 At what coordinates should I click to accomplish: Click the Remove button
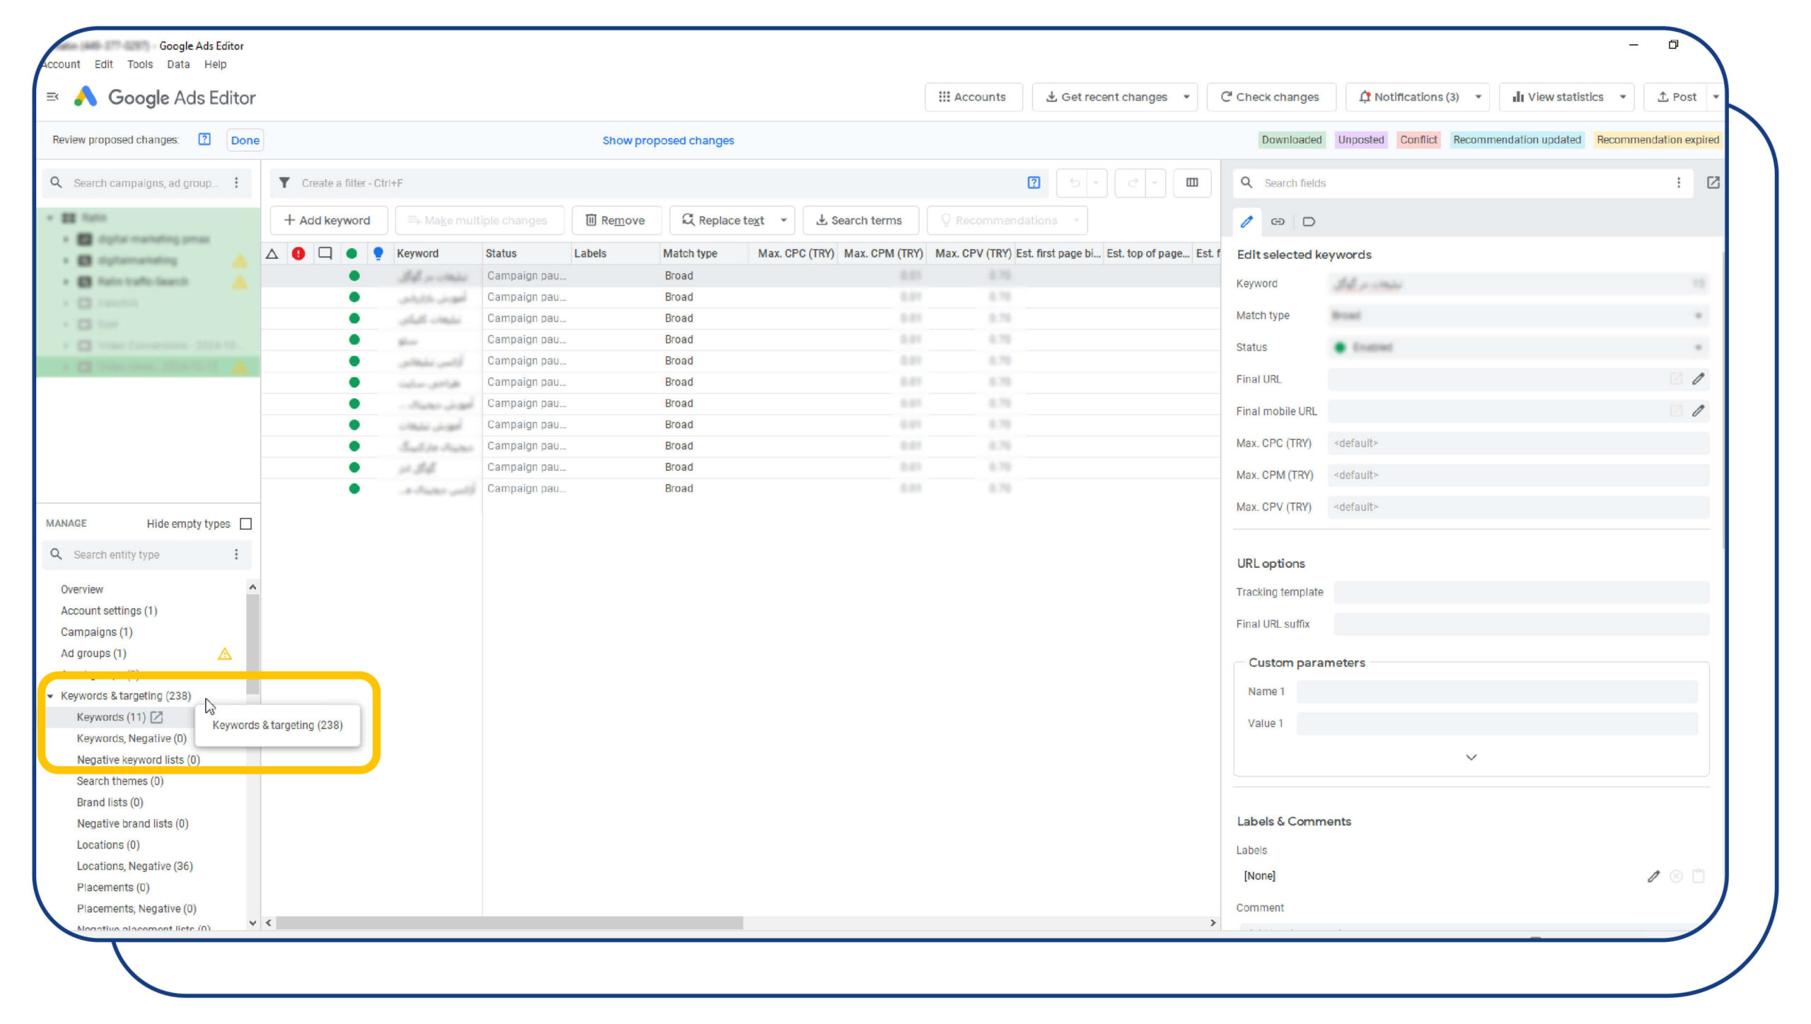tap(615, 220)
